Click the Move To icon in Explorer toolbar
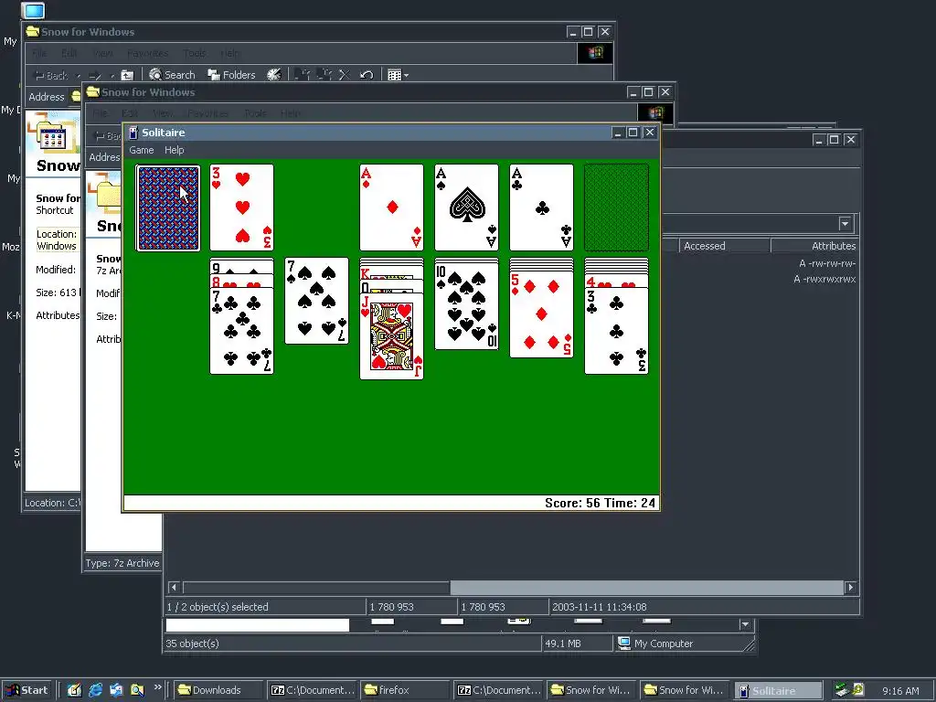936x702 pixels. pos(302,75)
